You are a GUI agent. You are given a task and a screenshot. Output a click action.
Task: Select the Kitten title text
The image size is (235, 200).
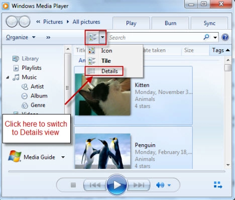[142, 85]
